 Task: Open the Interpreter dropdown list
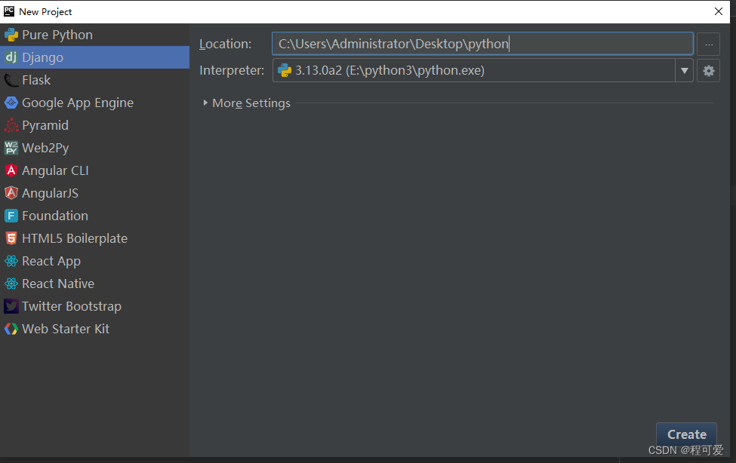tap(685, 70)
